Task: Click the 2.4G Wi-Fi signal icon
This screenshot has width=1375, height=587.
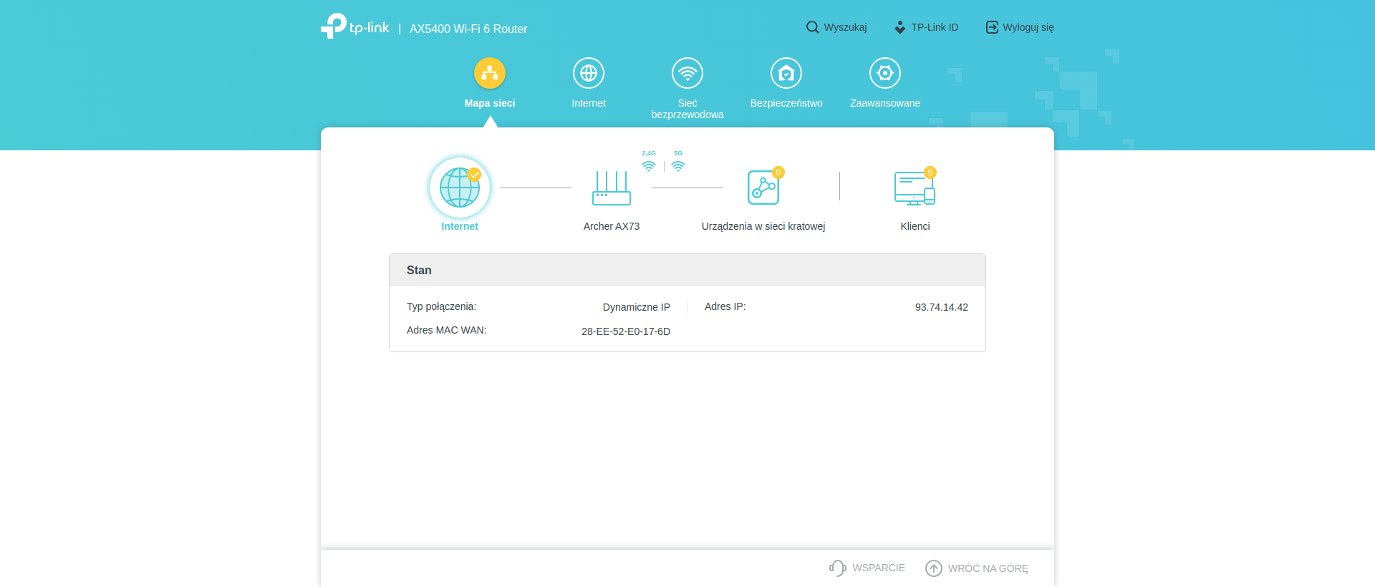Action: [x=649, y=165]
